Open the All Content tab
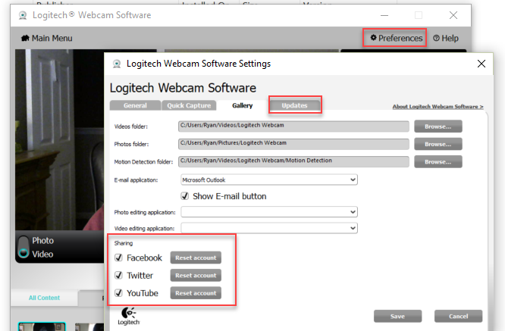This screenshot has height=331, width=505. (x=45, y=298)
